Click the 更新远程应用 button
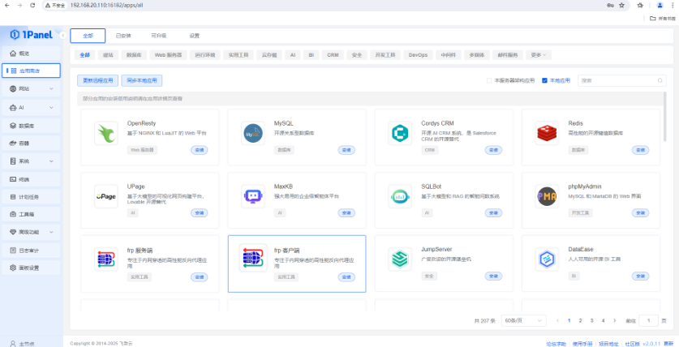The image size is (679, 347). tap(97, 81)
